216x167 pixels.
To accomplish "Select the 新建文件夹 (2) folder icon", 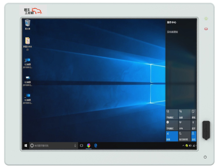I will [x=28, y=44].
